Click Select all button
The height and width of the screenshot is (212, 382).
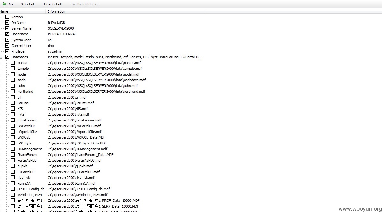[x=27, y=4]
